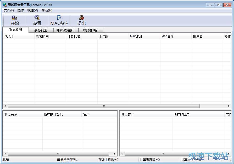The width and height of the screenshot is (234, 164).
Task: Click the 就绪 status bar text
Action: (6, 160)
